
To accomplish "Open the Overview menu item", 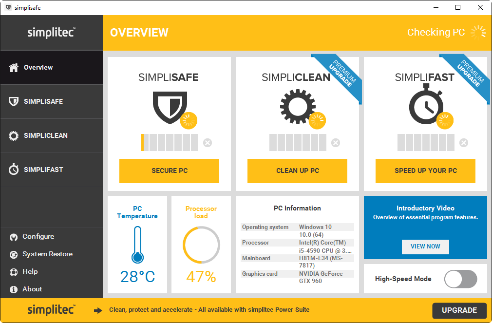I will click(52, 68).
